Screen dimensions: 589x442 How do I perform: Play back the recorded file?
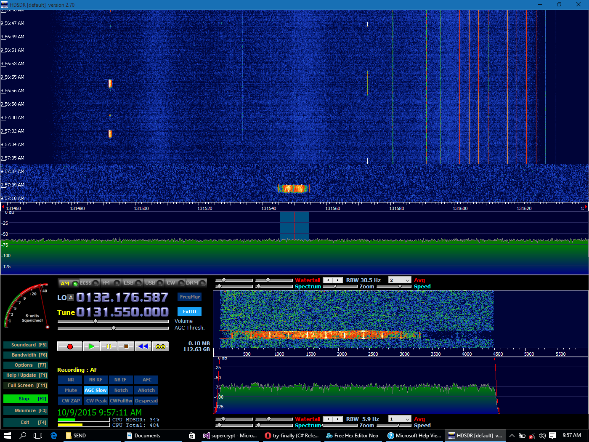pyautogui.click(x=91, y=346)
